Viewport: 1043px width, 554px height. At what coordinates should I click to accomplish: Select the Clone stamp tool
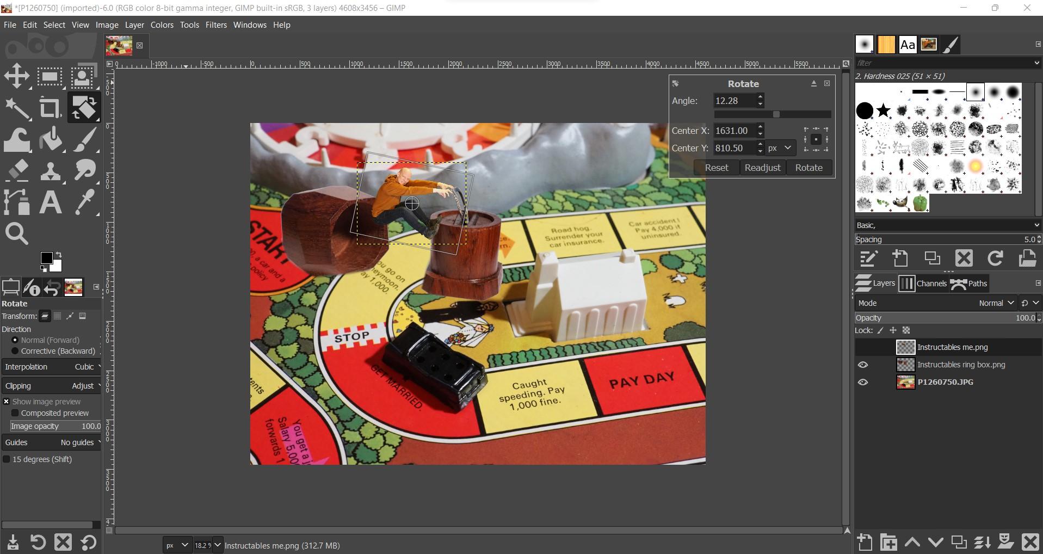pos(50,171)
